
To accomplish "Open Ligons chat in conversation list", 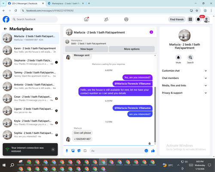I will [x=30, y=111].
